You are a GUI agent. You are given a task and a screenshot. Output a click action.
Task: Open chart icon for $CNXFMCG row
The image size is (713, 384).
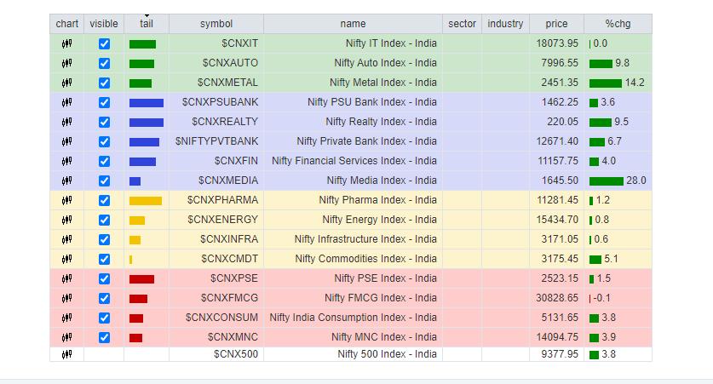pos(66,298)
